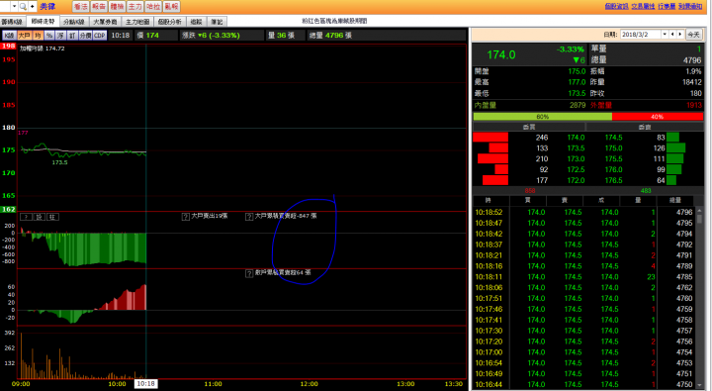Click help icon beside 大戶累積買賣超

(x=249, y=217)
